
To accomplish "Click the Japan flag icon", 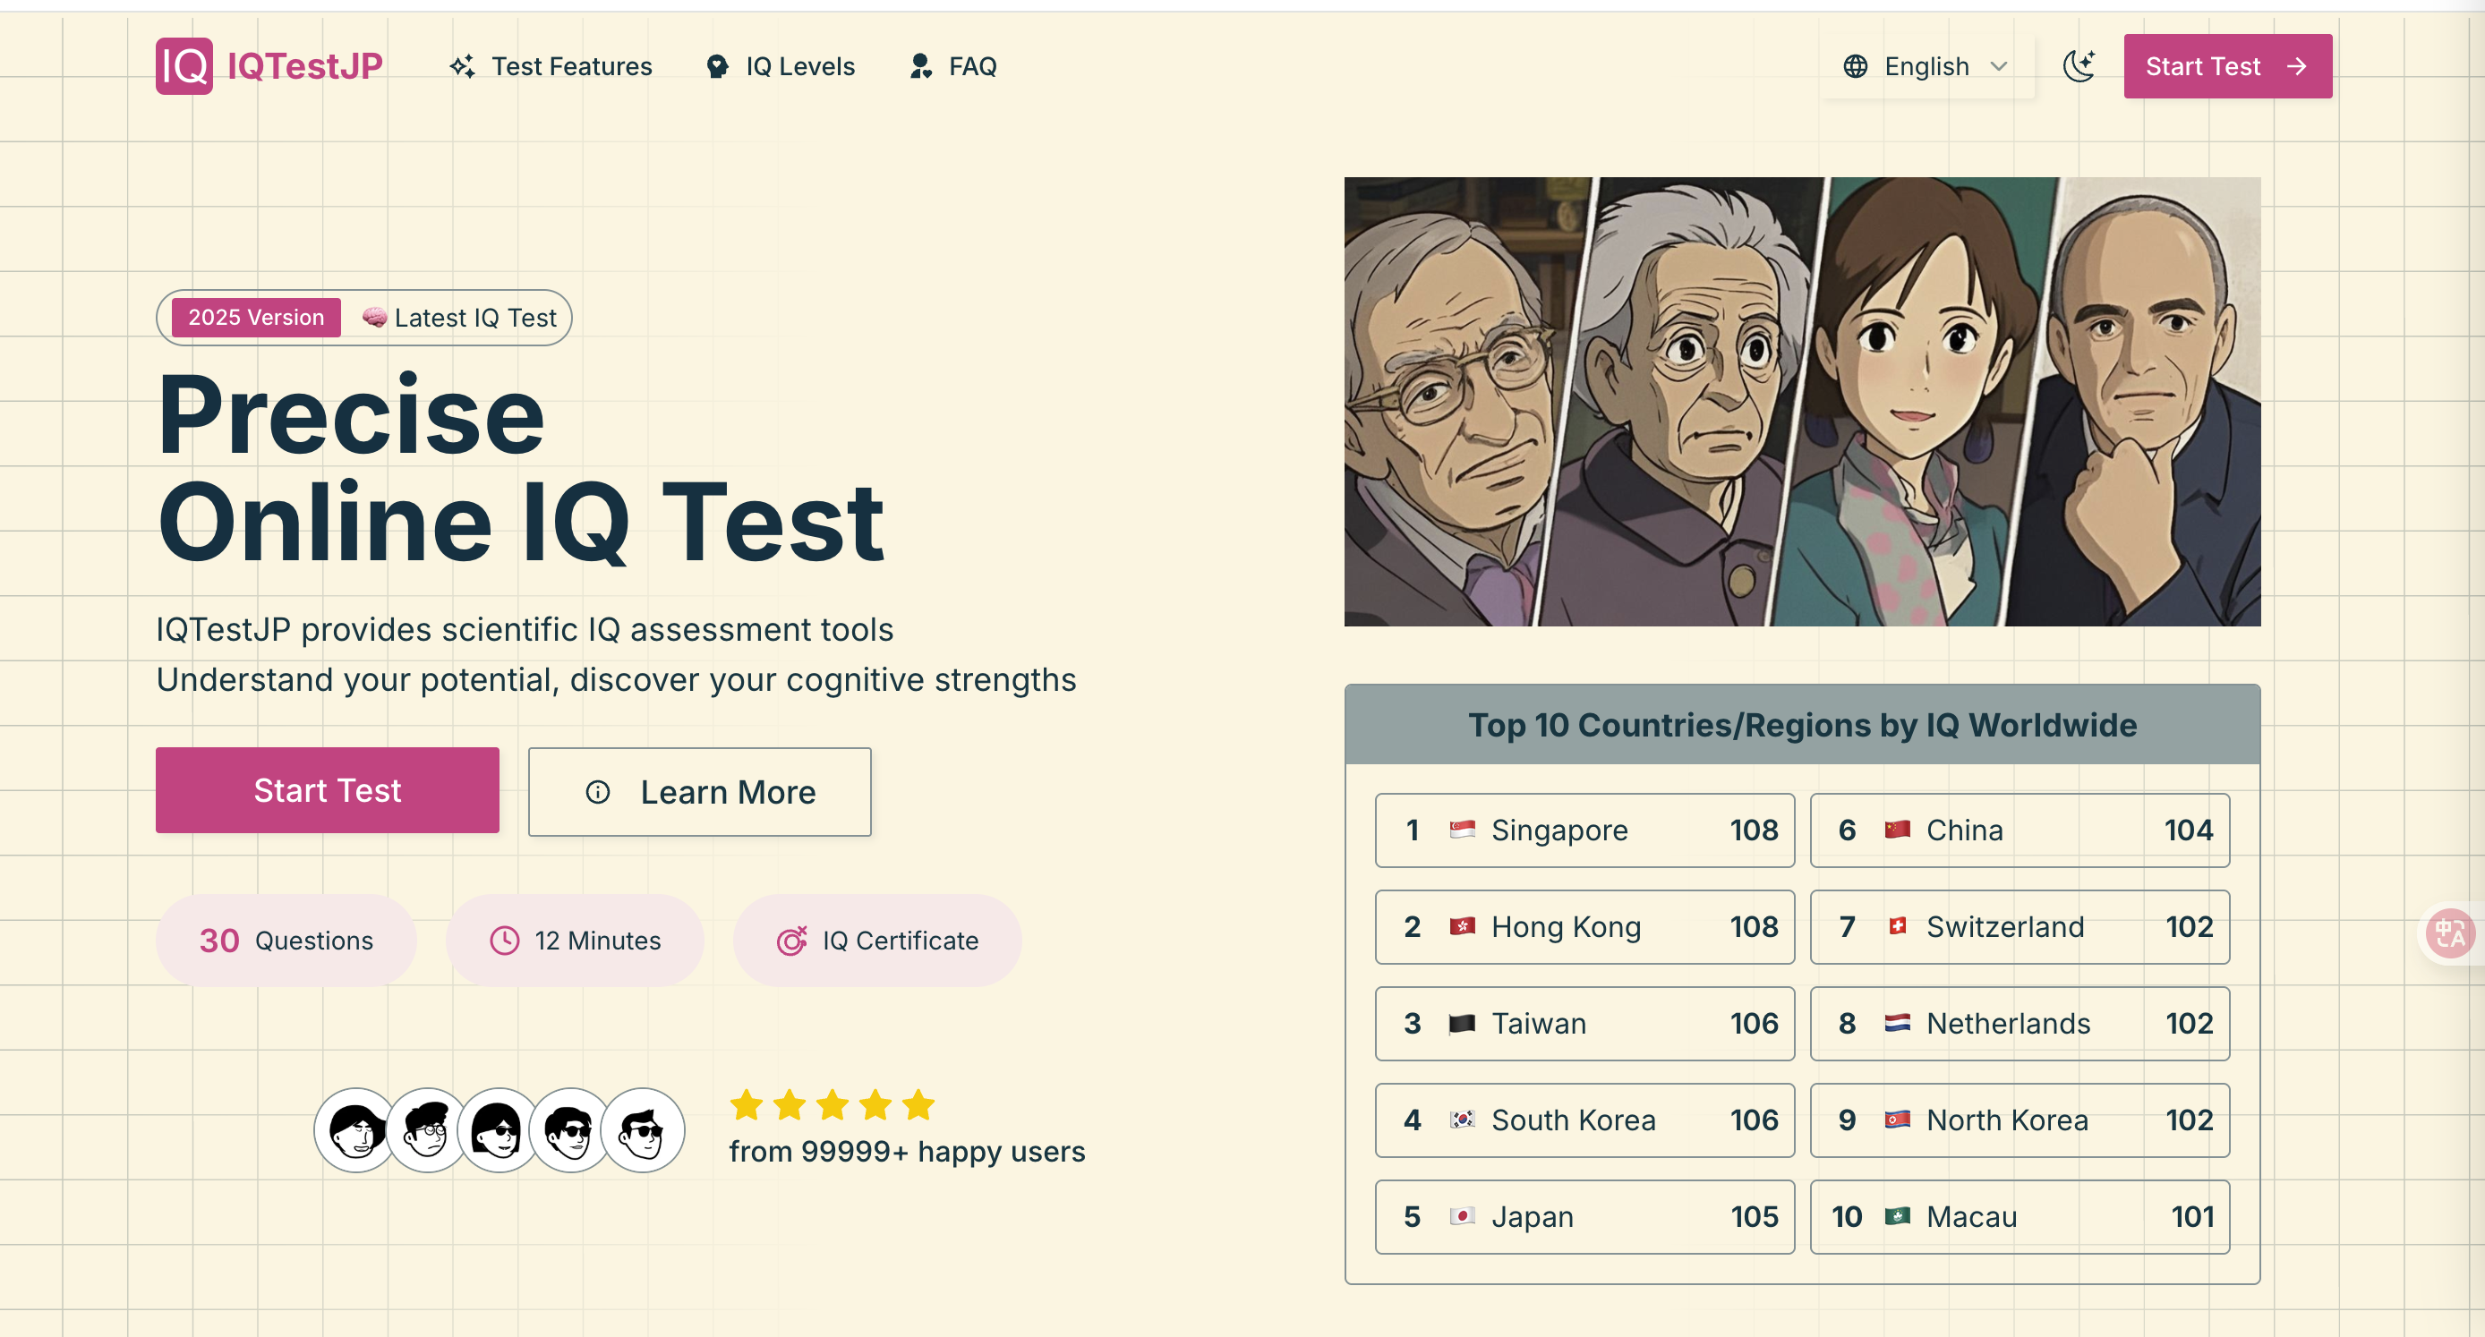I will coord(1463,1215).
